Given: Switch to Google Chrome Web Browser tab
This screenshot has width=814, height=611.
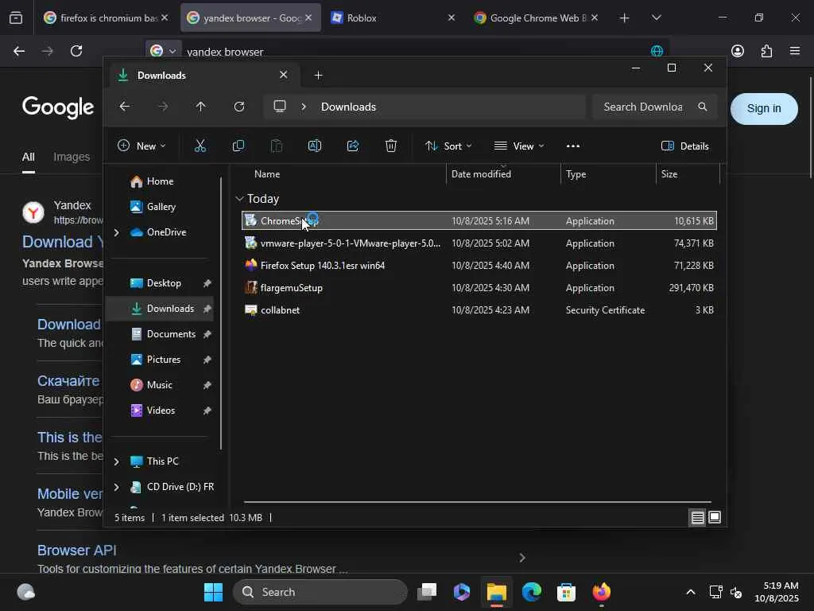Looking at the screenshot, I should coord(536,18).
